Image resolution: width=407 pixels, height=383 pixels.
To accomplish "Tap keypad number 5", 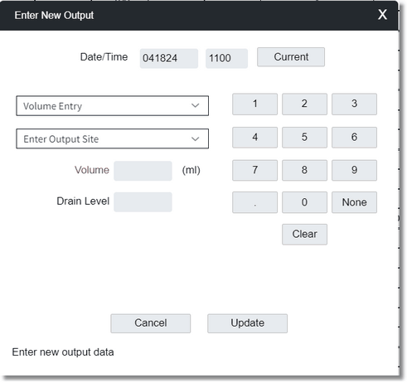I will 304,138.
